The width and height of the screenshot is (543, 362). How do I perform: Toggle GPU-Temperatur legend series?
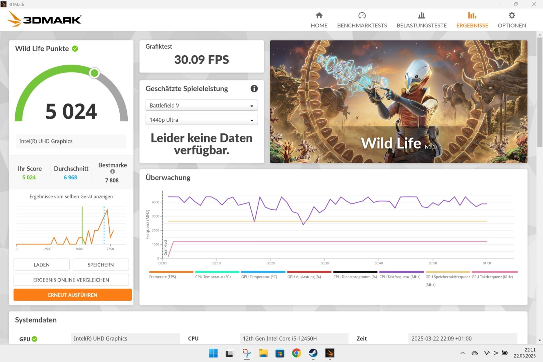coord(259,277)
